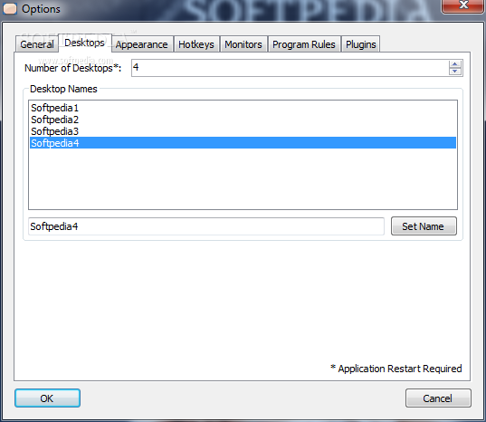Click the desktop name text field
Viewport: 486px width, 422px height.
(x=206, y=226)
